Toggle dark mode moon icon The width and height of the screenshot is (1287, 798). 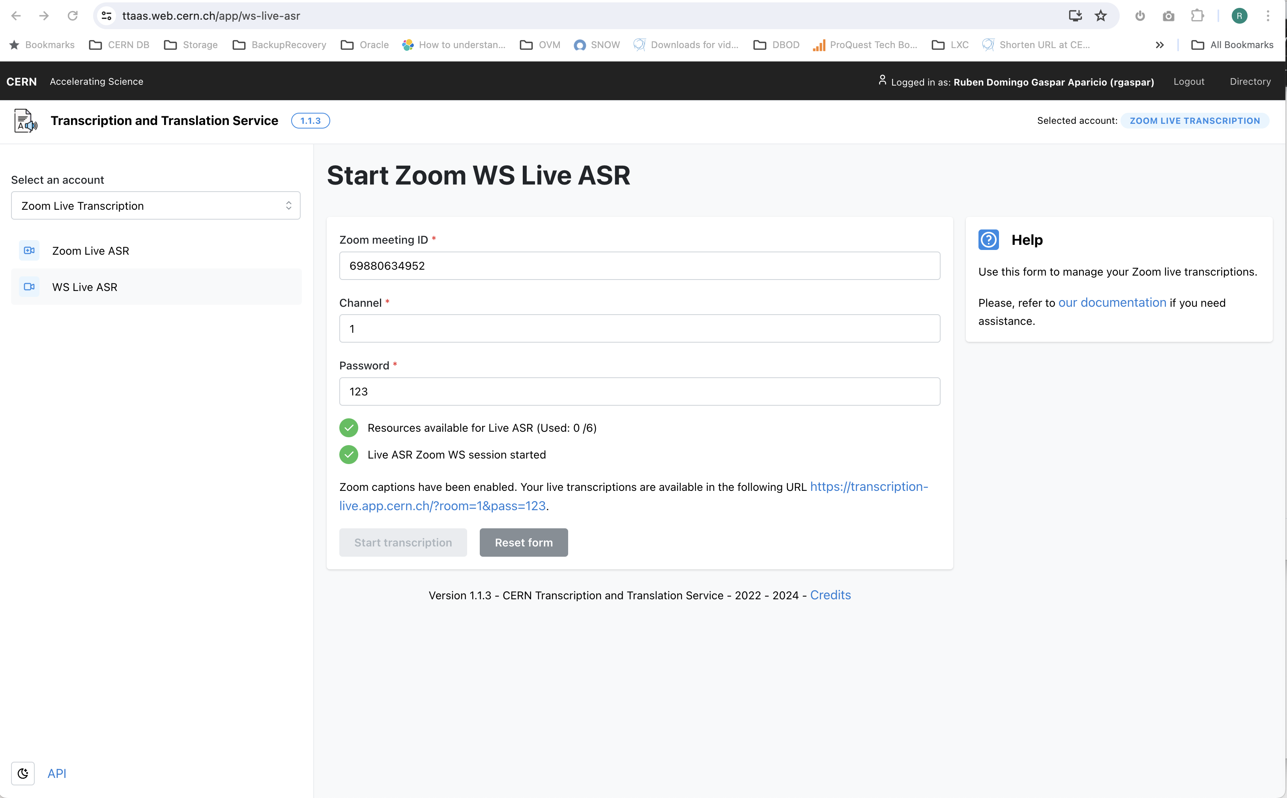[23, 773]
